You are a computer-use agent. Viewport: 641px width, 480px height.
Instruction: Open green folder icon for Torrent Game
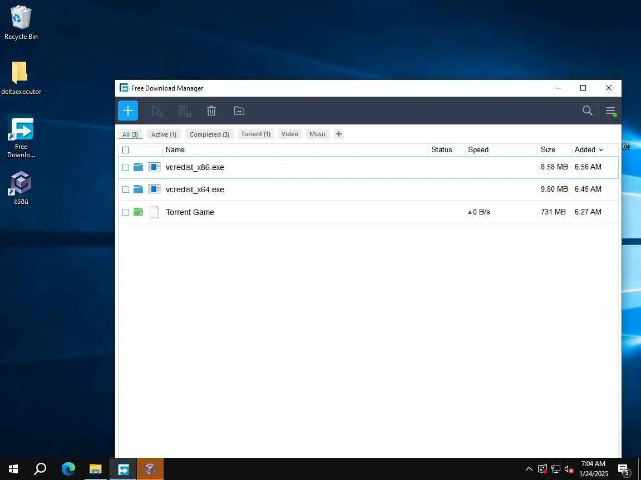pos(138,212)
